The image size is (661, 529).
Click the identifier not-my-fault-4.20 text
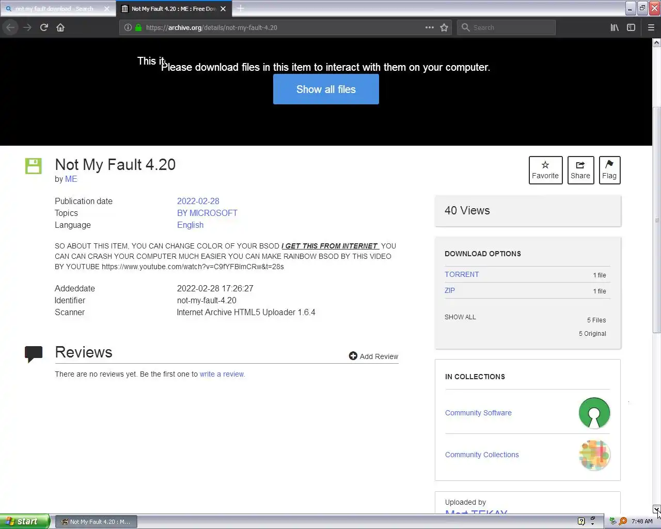(207, 300)
